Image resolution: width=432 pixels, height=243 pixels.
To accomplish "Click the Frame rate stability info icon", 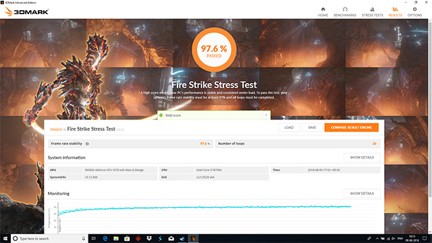I will pyautogui.click(x=87, y=144).
